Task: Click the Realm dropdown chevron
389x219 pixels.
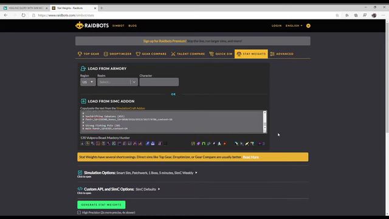Action: tap(134, 82)
